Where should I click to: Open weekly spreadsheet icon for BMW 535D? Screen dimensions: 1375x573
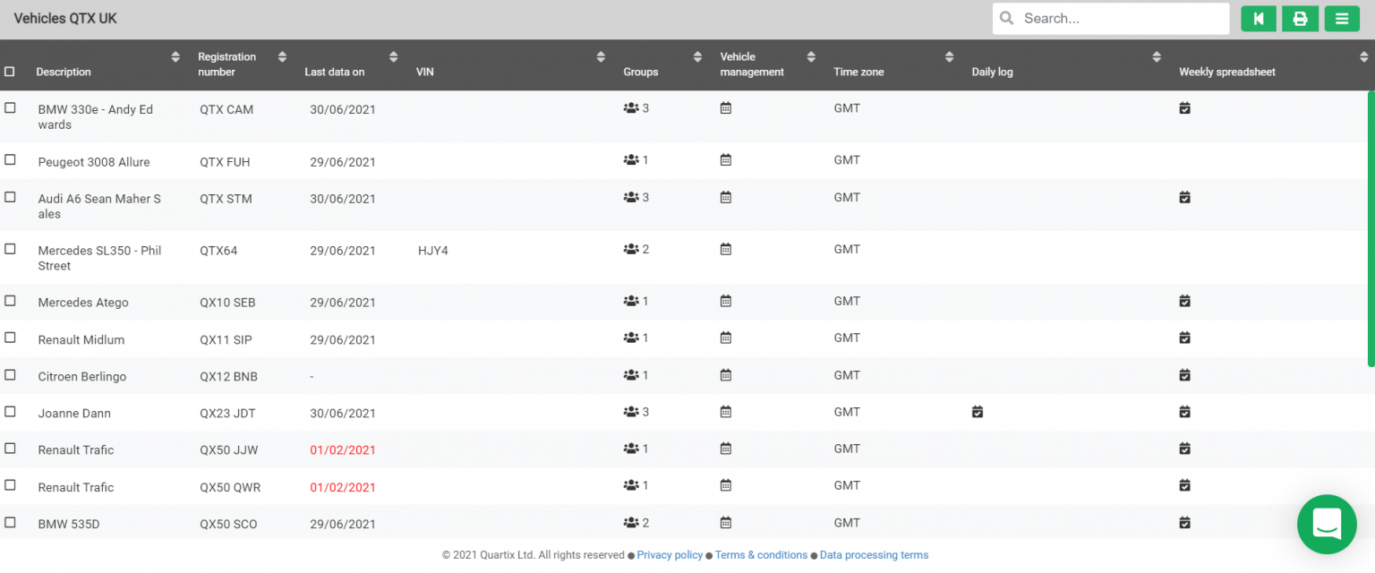pos(1184,523)
